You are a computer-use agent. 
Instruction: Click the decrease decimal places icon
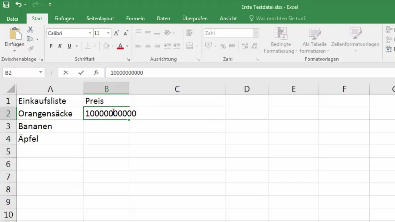(x=254, y=46)
